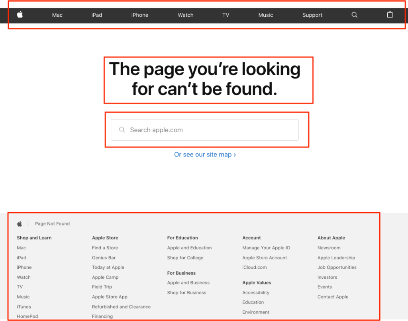
Task: Open the iPad menu in the navigation bar
Action: (x=97, y=15)
